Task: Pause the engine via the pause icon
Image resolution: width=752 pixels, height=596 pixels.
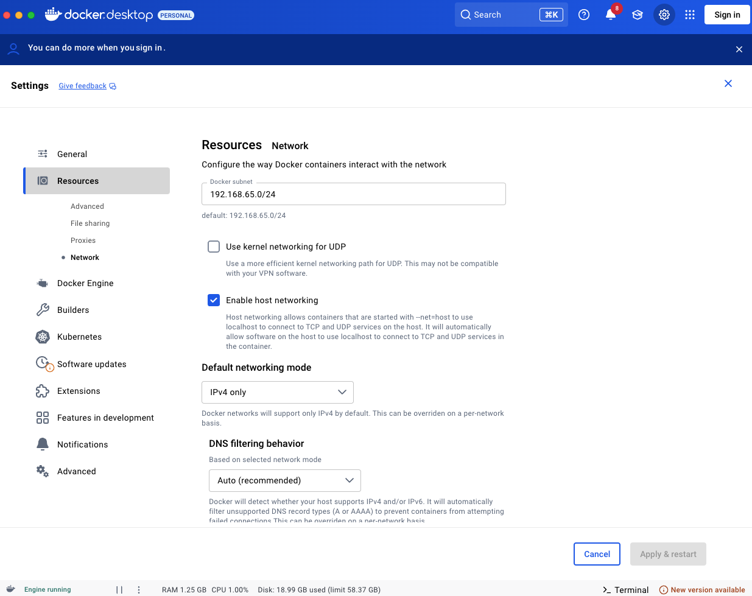Action: point(119,589)
